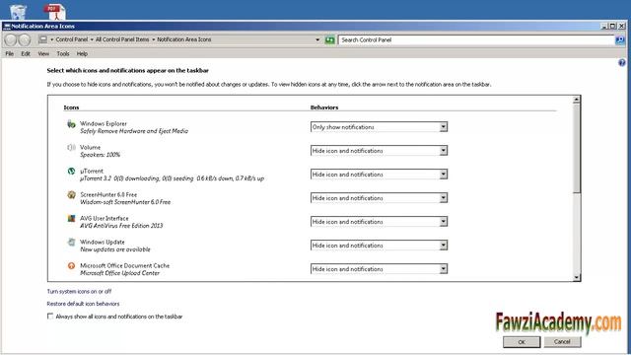
Task: Click the Cancel button
Action: tap(562, 342)
